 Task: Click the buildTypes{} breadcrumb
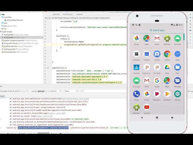tap(68, 14)
